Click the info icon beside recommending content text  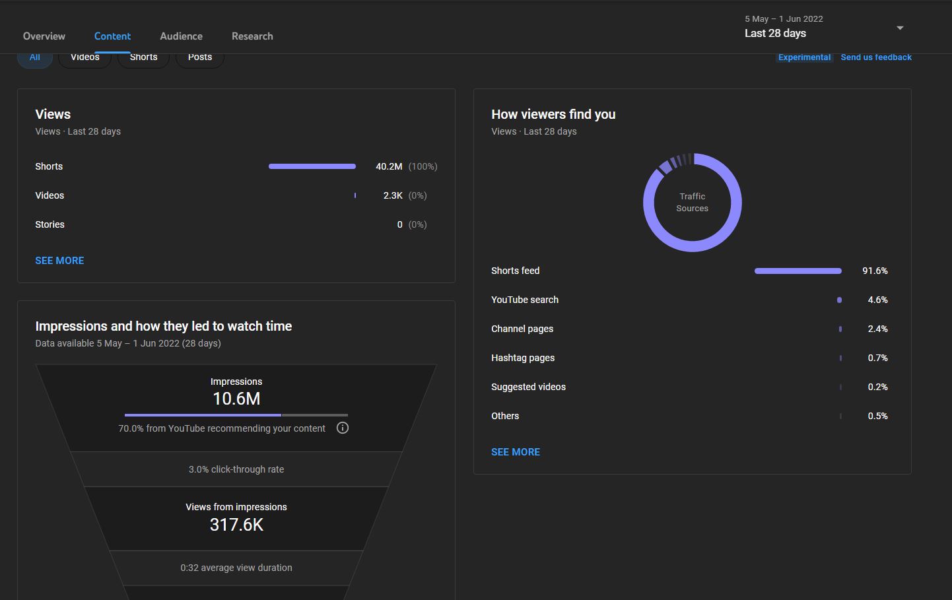[x=343, y=428]
